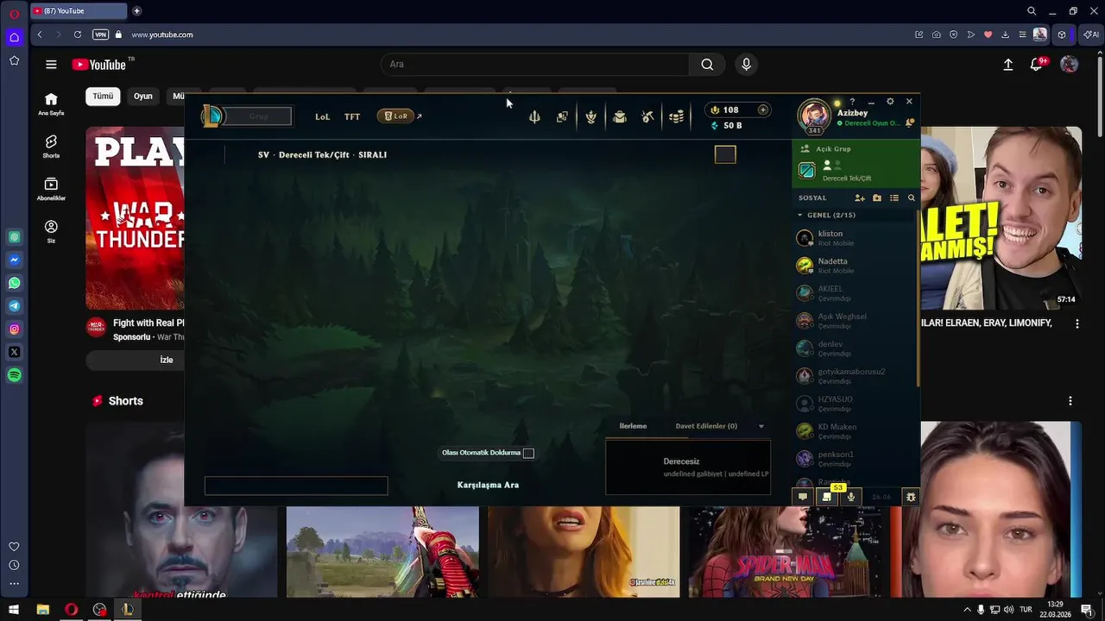This screenshot has width=1105, height=621.
Task: Click the YouTube search magnifier button
Action: click(707, 64)
